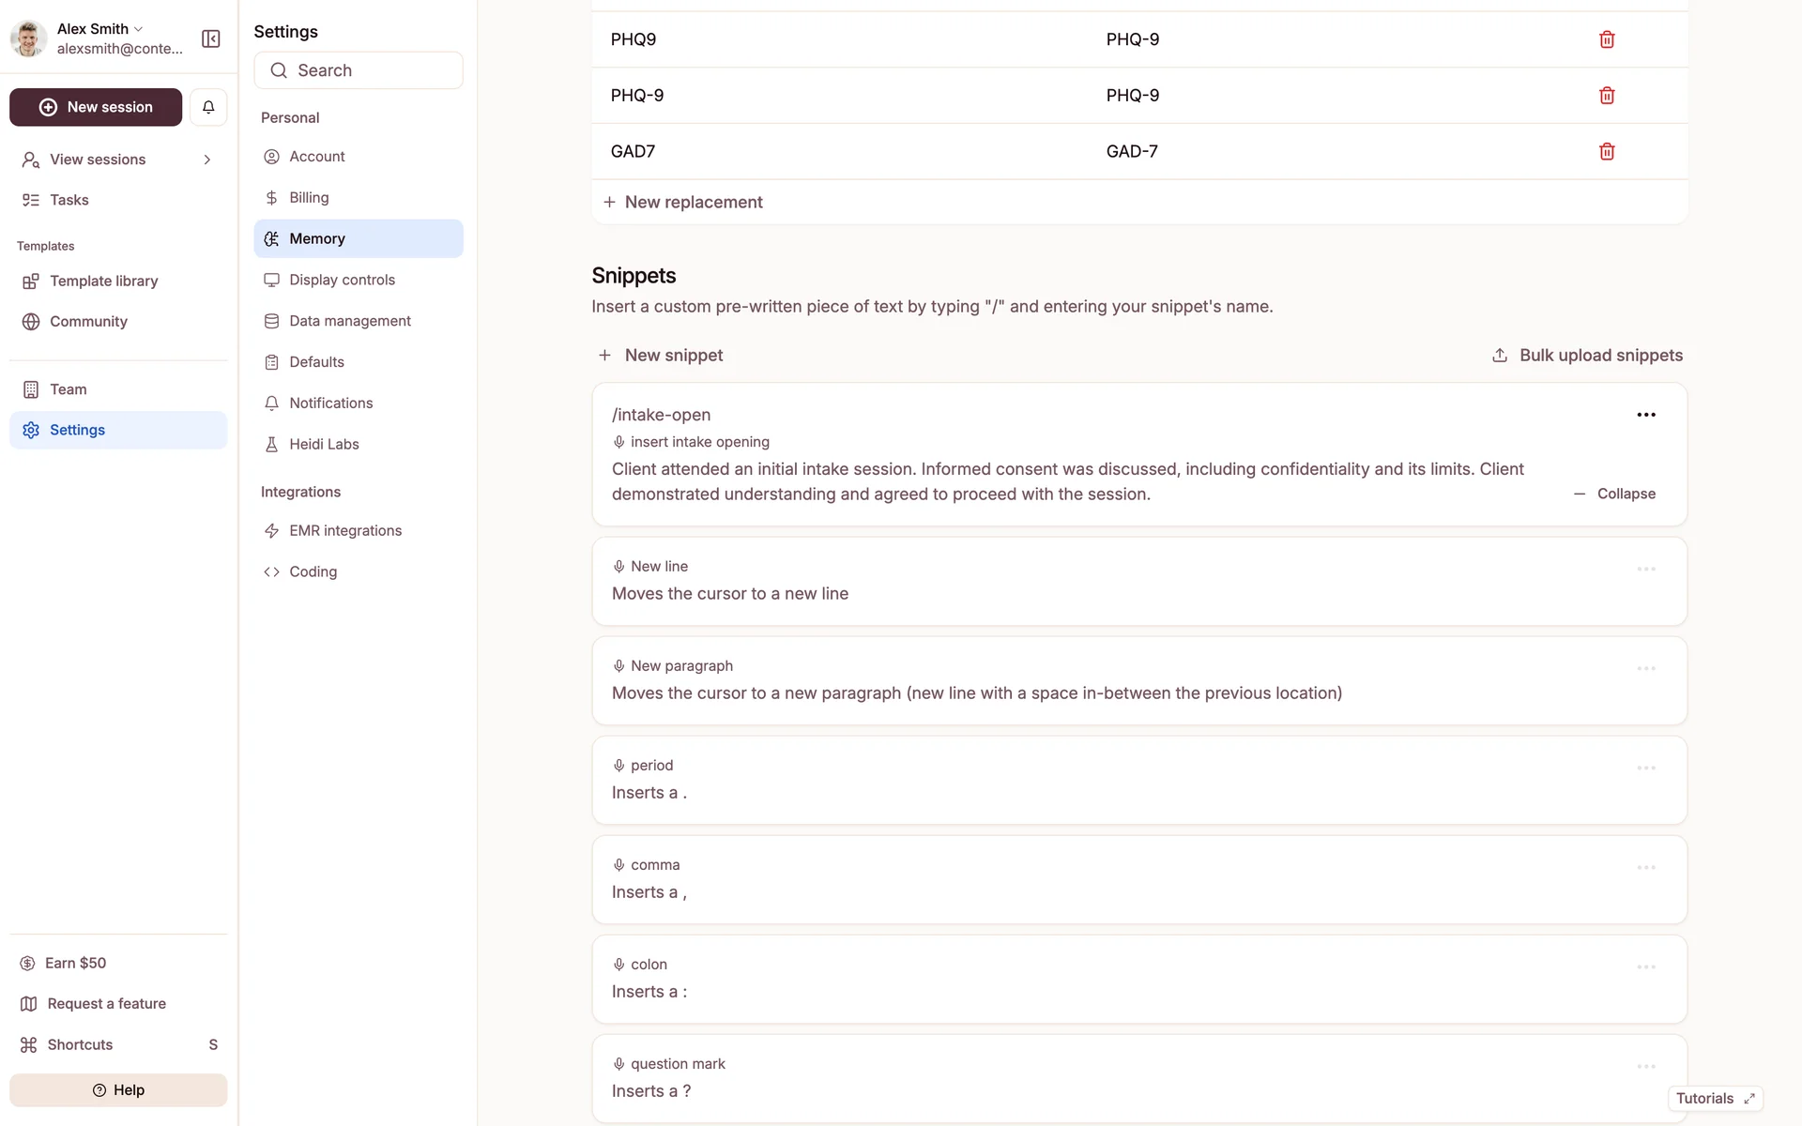This screenshot has width=1802, height=1126.
Task: Go to the EMR integrations section
Action: click(344, 530)
